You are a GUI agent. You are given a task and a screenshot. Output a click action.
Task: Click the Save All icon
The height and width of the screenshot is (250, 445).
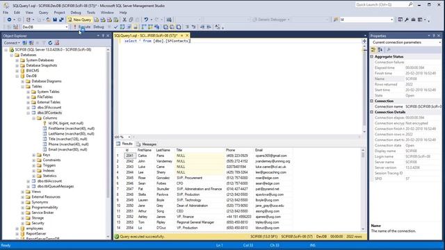[x=61, y=19]
